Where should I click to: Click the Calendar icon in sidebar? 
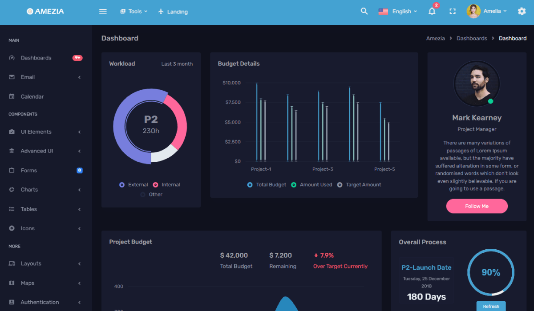(12, 96)
